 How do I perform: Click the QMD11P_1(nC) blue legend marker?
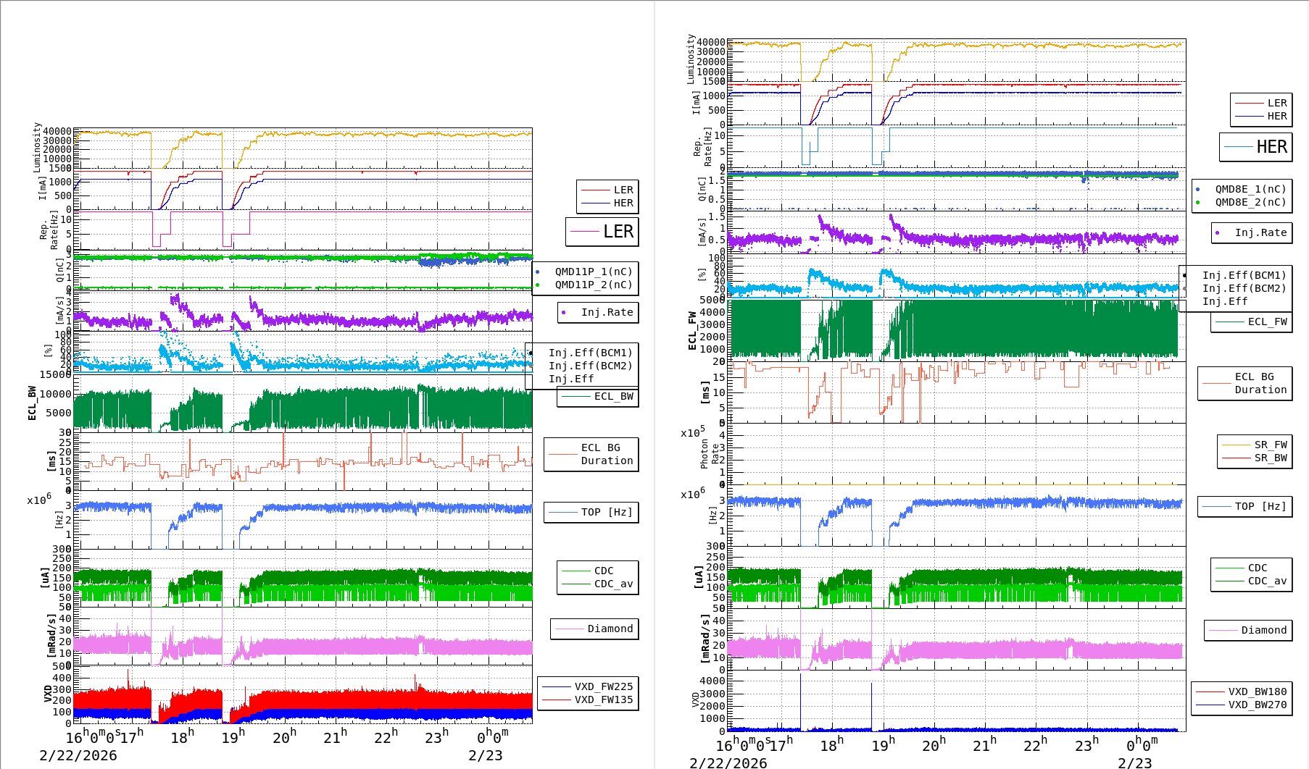pos(538,272)
